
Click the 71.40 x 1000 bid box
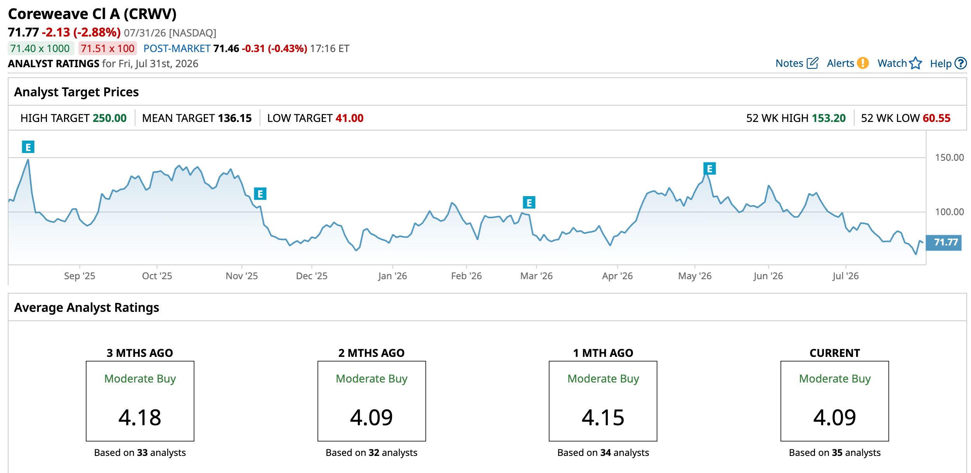point(40,49)
